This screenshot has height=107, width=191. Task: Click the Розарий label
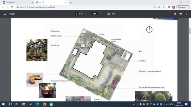tap(97, 99)
